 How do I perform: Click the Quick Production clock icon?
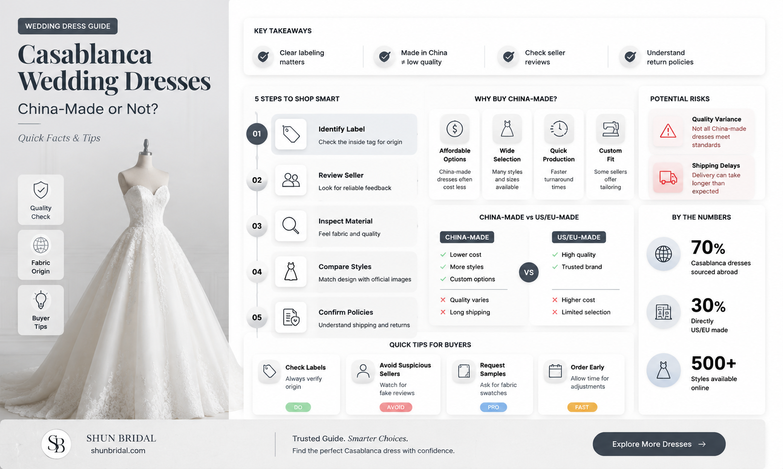coord(559,128)
